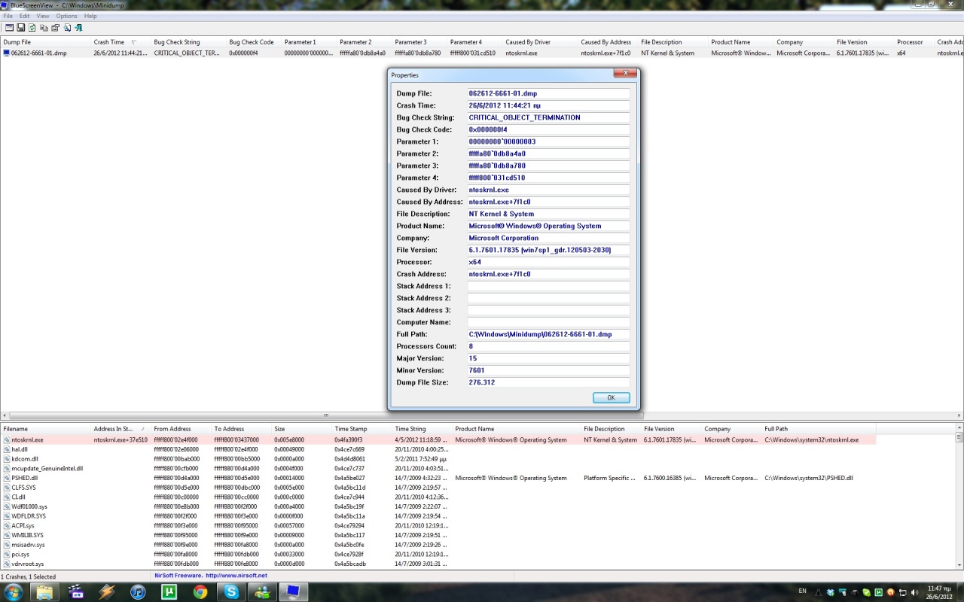Click the Full Path field in Properties
This screenshot has width=964, height=602.
pyautogui.click(x=548, y=334)
